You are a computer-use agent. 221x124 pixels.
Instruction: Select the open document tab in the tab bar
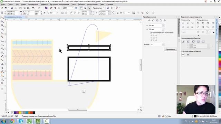(13, 17)
